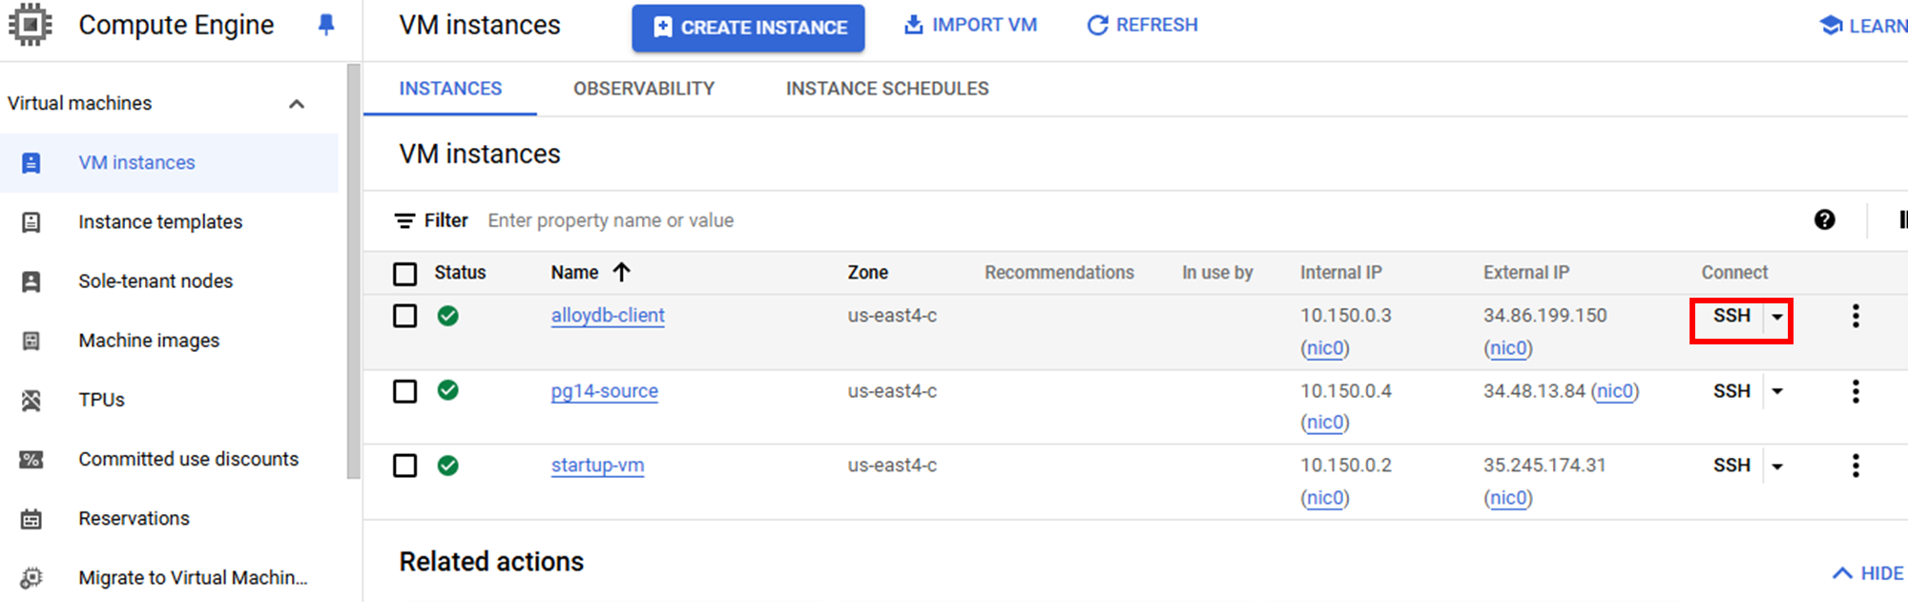Click the Reservations calendar icon

31,519
